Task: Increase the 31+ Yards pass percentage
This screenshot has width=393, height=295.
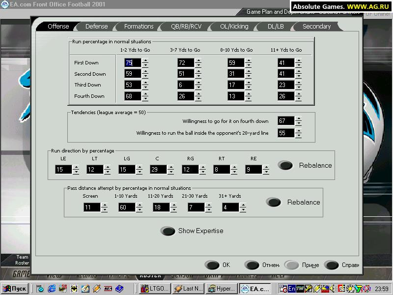Action: pyautogui.click(x=243, y=205)
